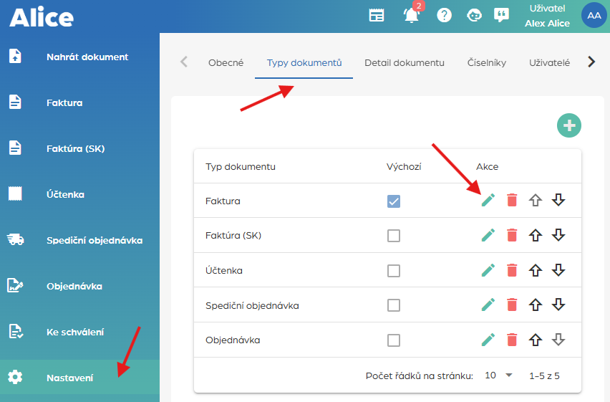
Task: Switch to the Číselníky tab
Action: point(487,62)
